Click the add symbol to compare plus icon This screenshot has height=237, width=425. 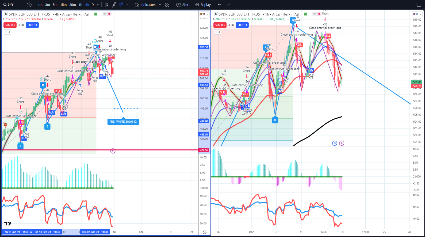(x=29, y=5)
